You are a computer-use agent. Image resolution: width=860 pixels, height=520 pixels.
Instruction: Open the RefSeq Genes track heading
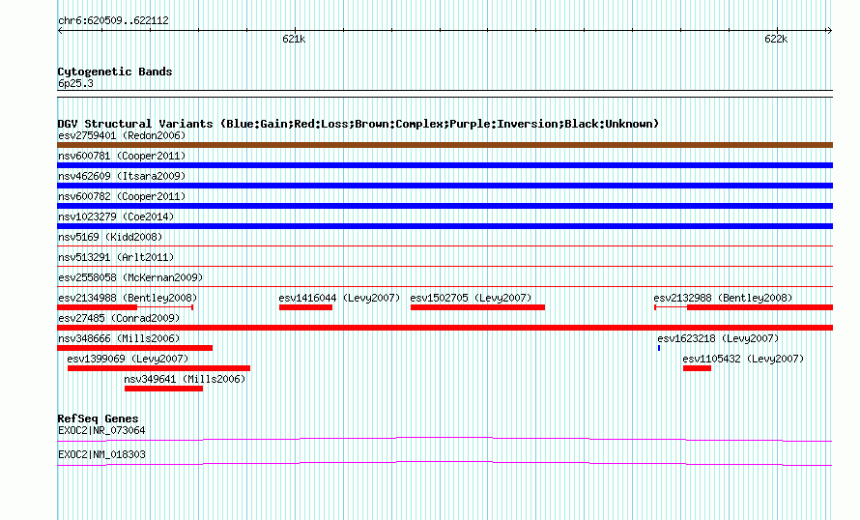pyautogui.click(x=99, y=419)
